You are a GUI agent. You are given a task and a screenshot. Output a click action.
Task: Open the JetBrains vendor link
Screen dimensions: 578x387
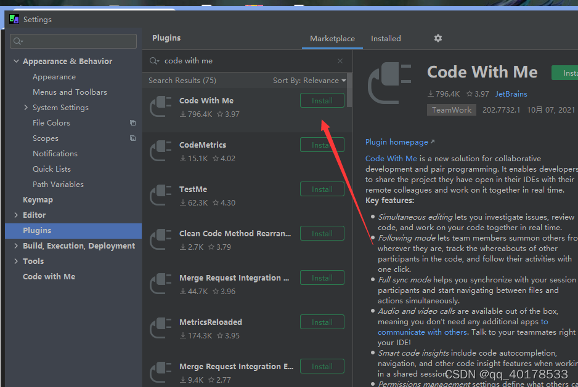tap(511, 94)
